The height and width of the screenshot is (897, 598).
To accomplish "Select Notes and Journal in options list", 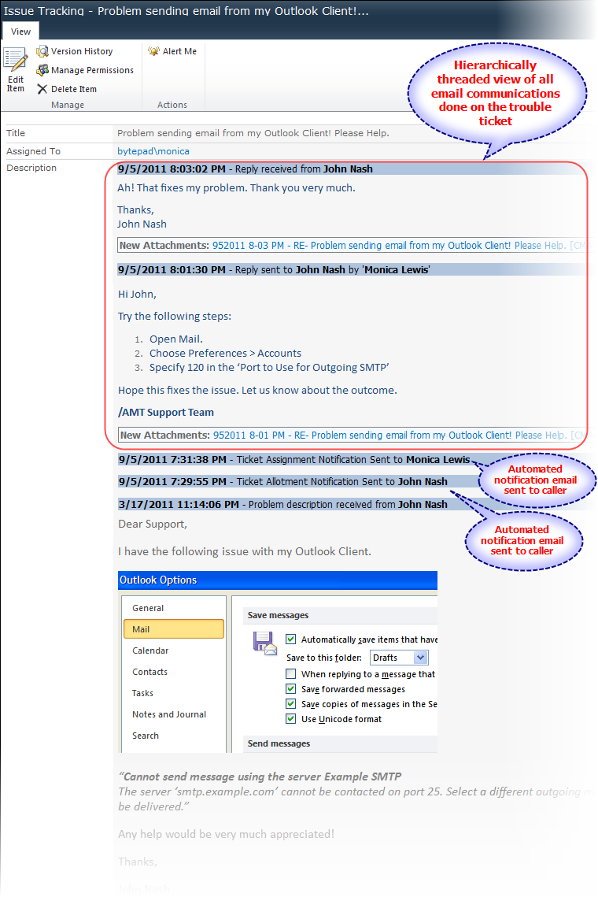I will click(x=169, y=714).
